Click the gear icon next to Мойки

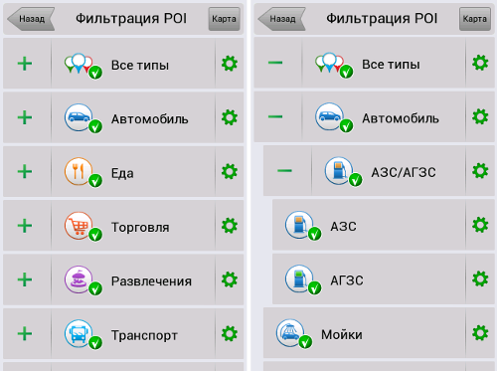point(480,333)
